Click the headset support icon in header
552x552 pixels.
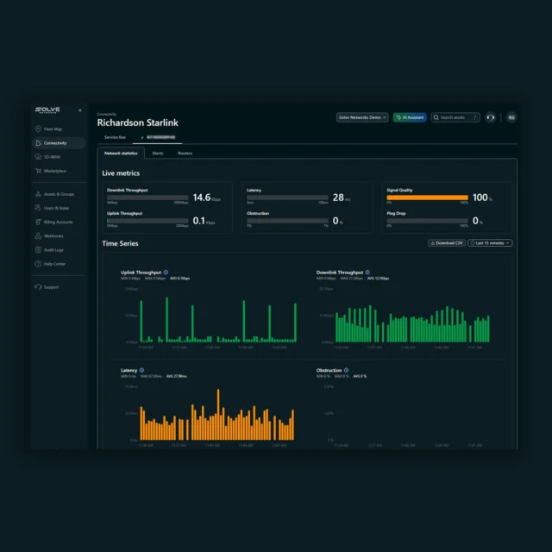[x=491, y=117]
